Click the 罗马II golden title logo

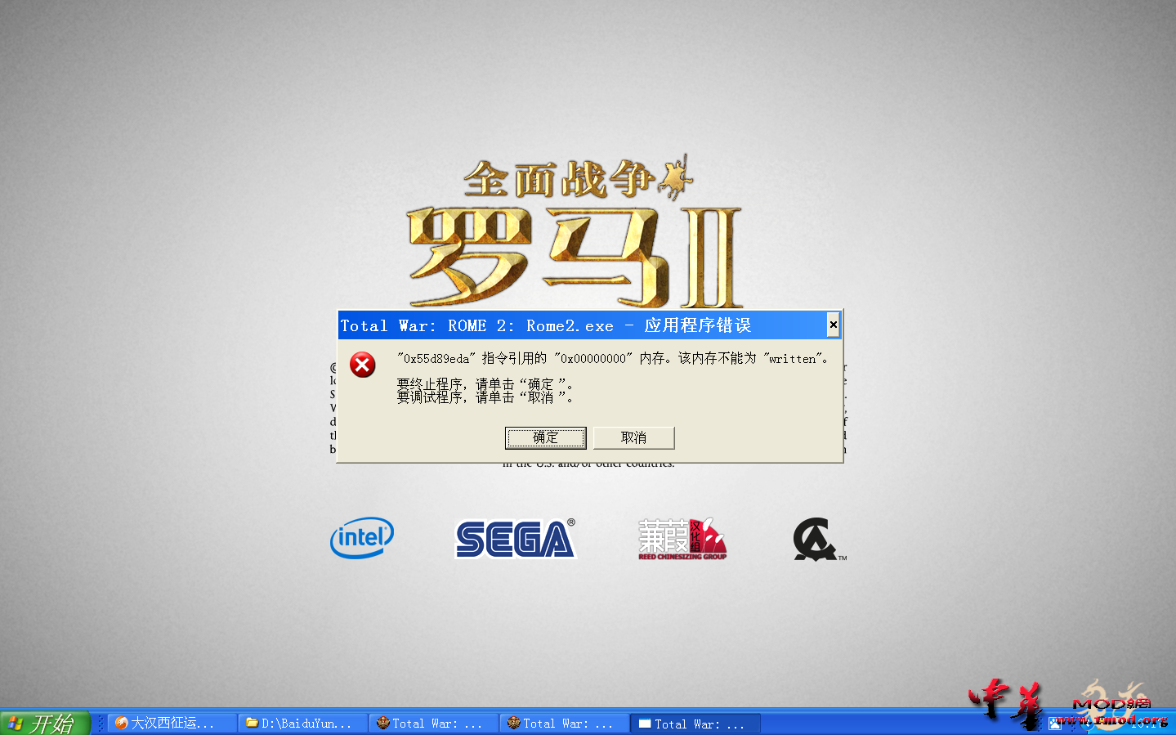(575, 257)
